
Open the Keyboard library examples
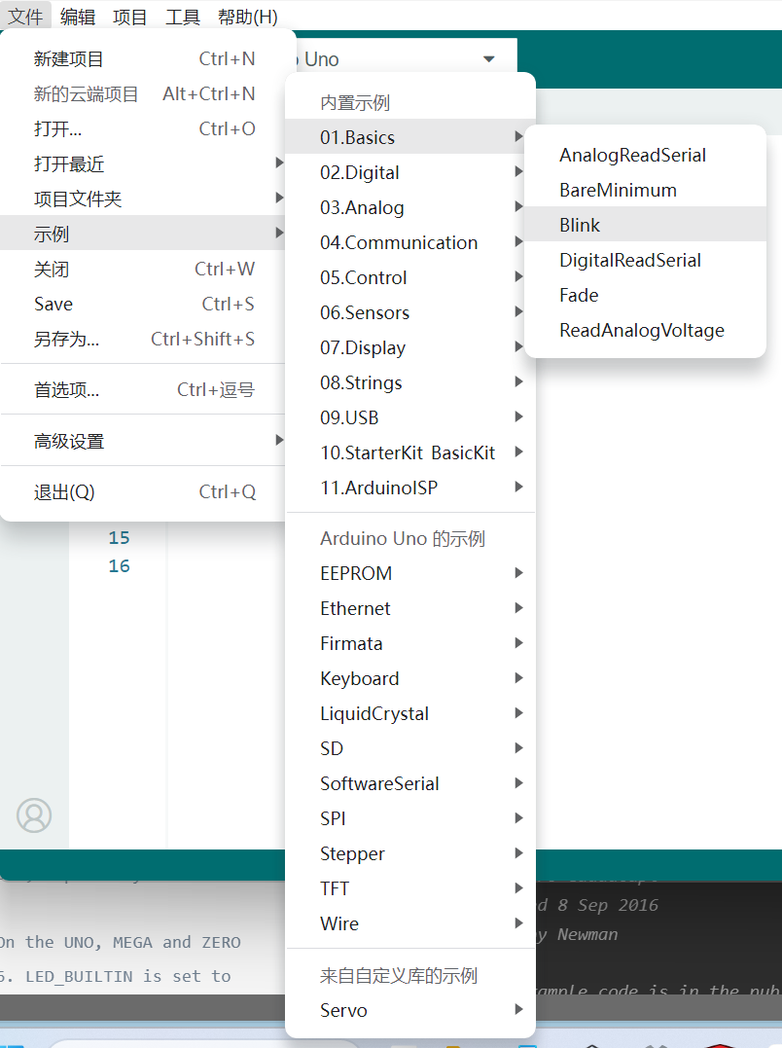coord(410,678)
